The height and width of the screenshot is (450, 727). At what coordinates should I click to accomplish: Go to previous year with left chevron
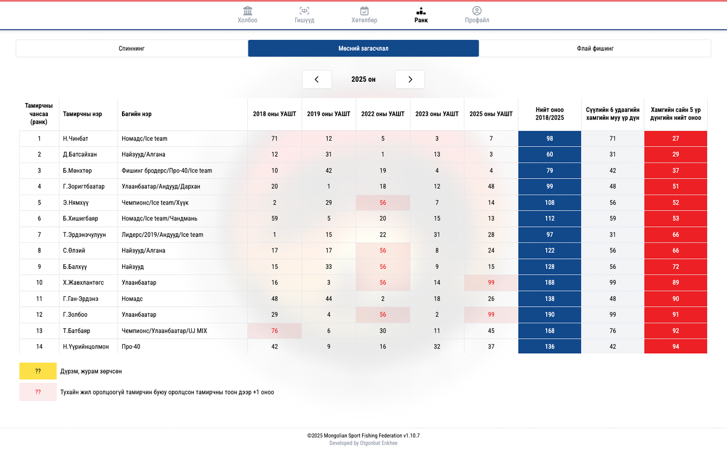(x=317, y=79)
